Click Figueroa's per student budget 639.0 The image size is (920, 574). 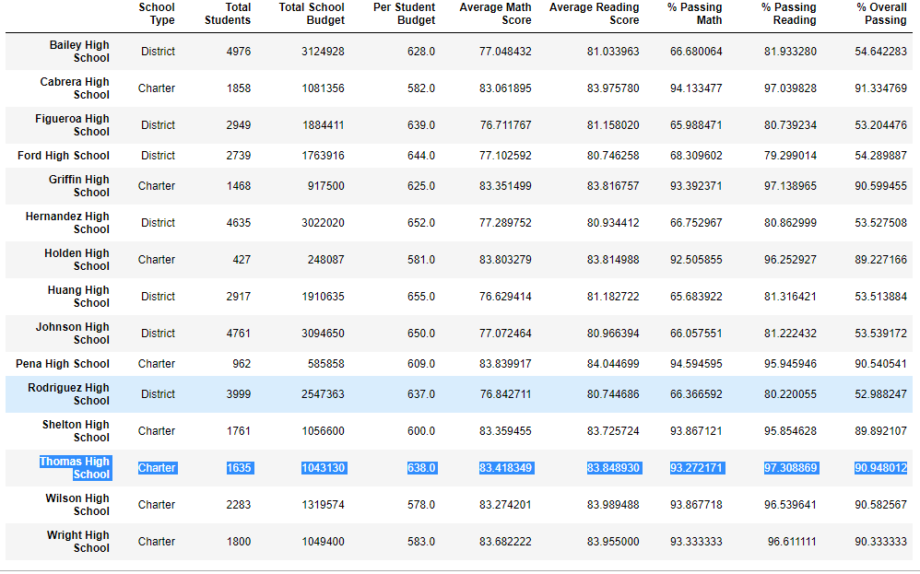421,125
